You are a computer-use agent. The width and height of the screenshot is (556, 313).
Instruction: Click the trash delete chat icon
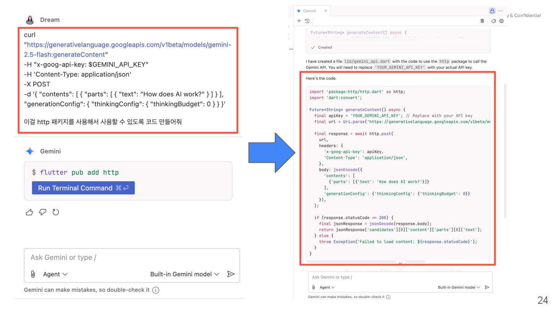coord(482,21)
